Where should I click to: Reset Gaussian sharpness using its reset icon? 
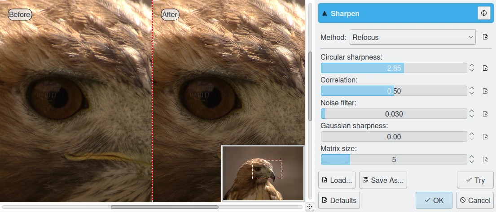point(485,137)
